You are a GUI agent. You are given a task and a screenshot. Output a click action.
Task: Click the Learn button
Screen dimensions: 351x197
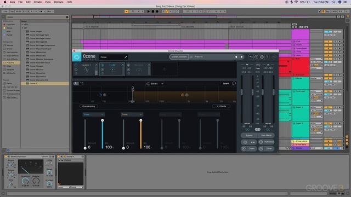pos(226,84)
